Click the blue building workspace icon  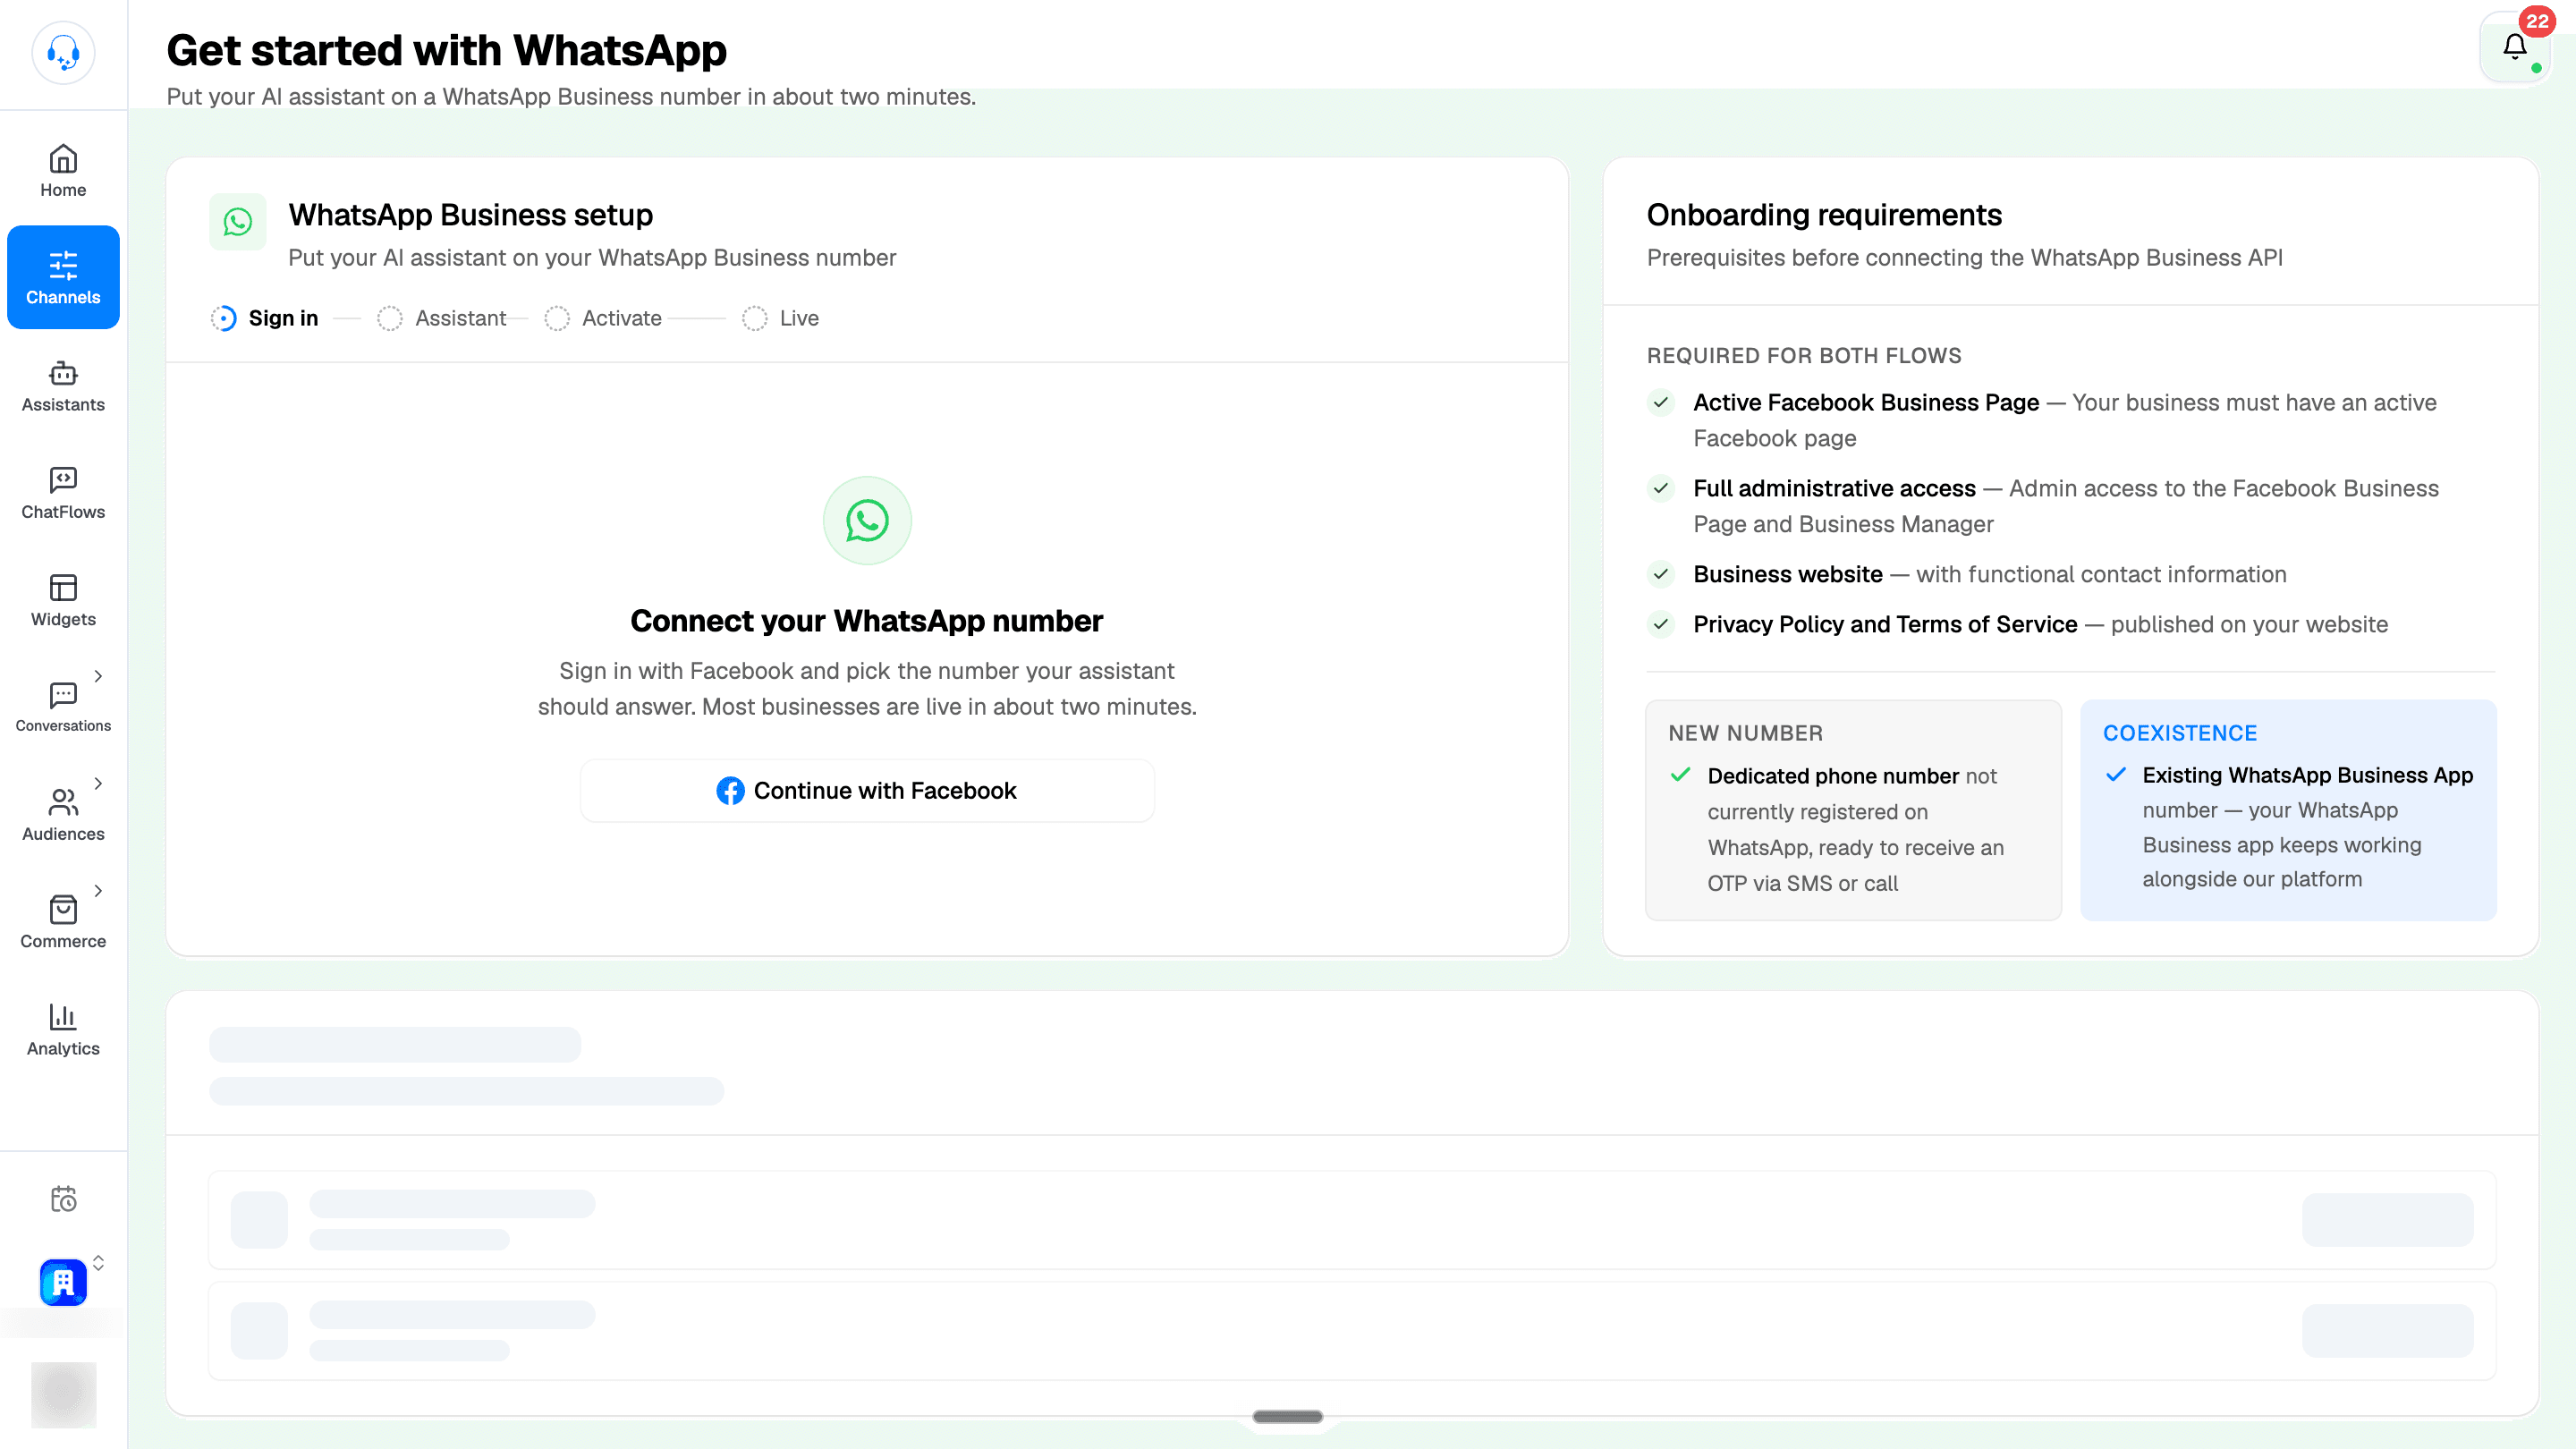click(x=63, y=1282)
